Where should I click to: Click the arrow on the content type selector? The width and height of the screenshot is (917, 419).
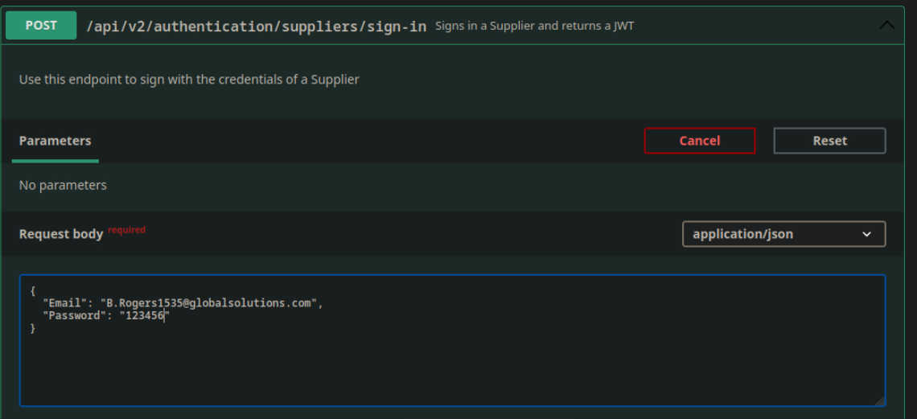(x=867, y=234)
